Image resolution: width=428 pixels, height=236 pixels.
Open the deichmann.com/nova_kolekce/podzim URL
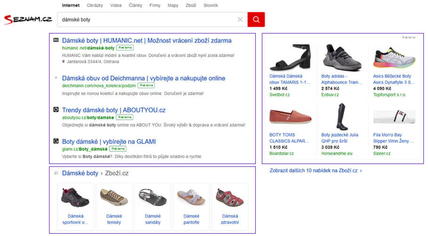coord(99,86)
